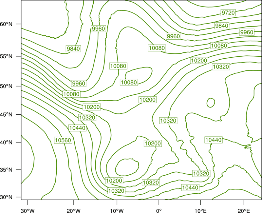Viewport: 262px width, 213px height.
Task: Click the 9840 label just beneath 9720
Action: pos(222,26)
